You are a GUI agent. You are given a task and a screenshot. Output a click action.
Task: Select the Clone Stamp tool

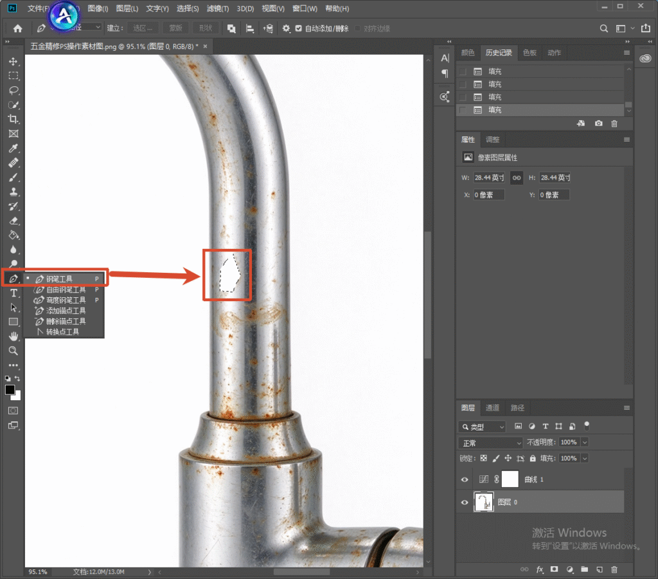tap(13, 192)
